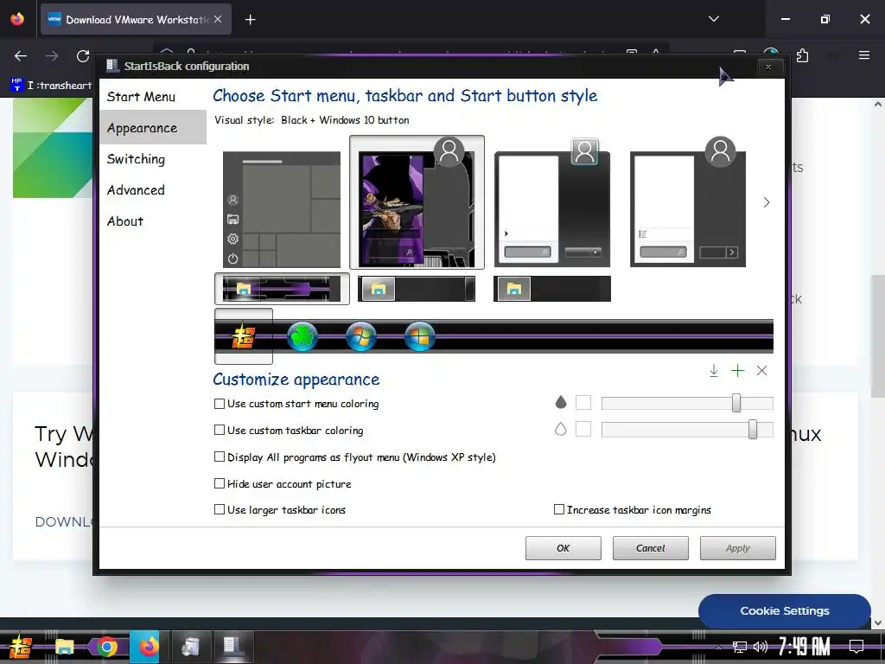
Task: Reload the page in Firefox
Action: [83, 56]
